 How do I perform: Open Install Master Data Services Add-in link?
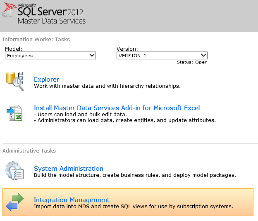coord(117,108)
